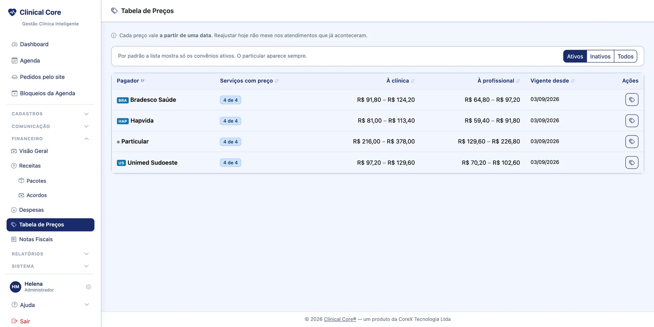Select the Unimed Sudoeste payer name
This screenshot has height=327, width=654.
152,163
